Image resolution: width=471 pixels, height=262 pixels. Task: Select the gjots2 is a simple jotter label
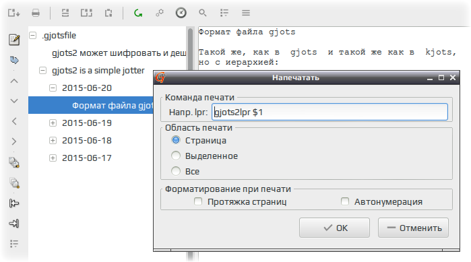[98, 71]
